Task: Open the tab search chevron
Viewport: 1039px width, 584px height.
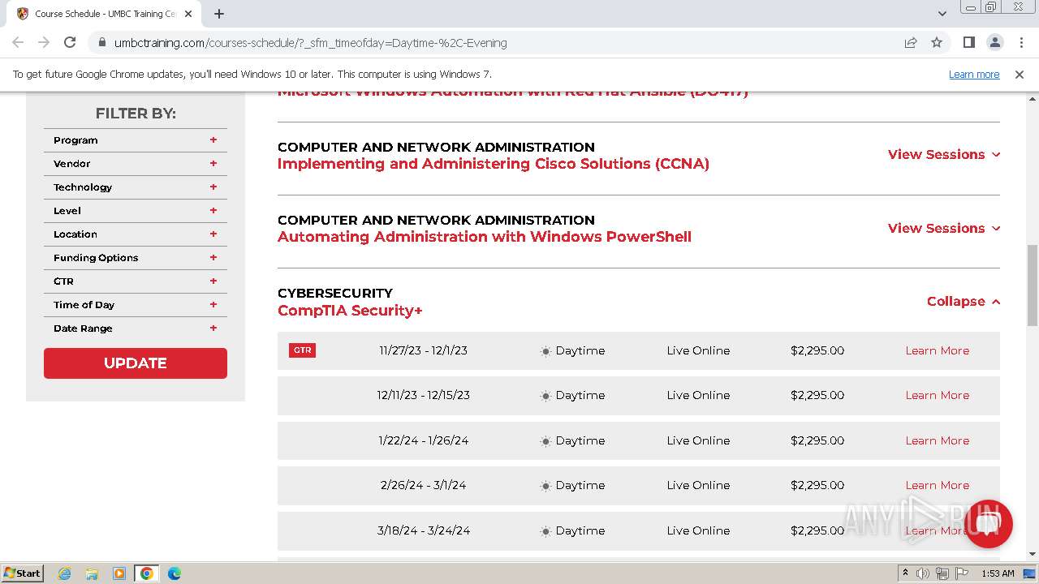Action: (x=942, y=14)
